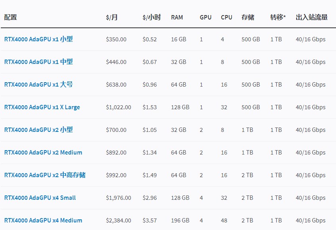Open the RTX4000 AdaGPU x1 中型 plan link
The height and width of the screenshot is (230, 336).
point(39,62)
